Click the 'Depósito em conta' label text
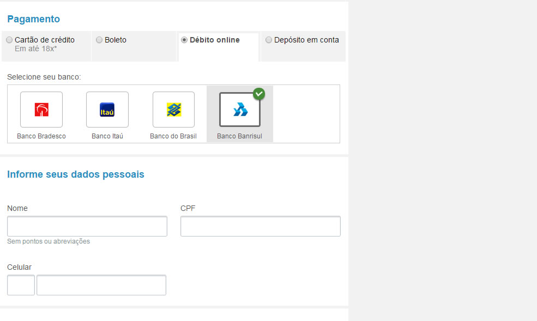The height and width of the screenshot is (321, 537). [306, 40]
